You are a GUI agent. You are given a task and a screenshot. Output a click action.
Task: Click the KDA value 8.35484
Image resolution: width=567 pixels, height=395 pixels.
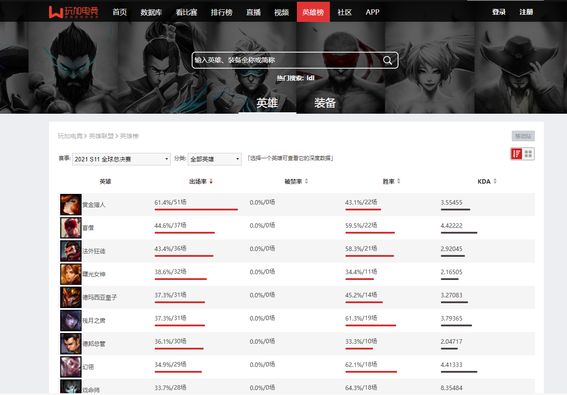[x=452, y=388]
